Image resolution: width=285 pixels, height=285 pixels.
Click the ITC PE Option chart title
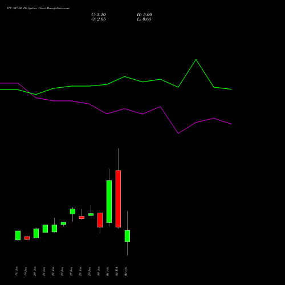click(38, 9)
